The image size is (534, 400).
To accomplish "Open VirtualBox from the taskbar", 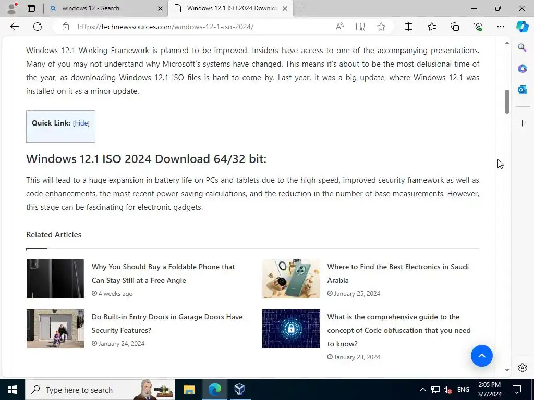I will click(x=239, y=390).
